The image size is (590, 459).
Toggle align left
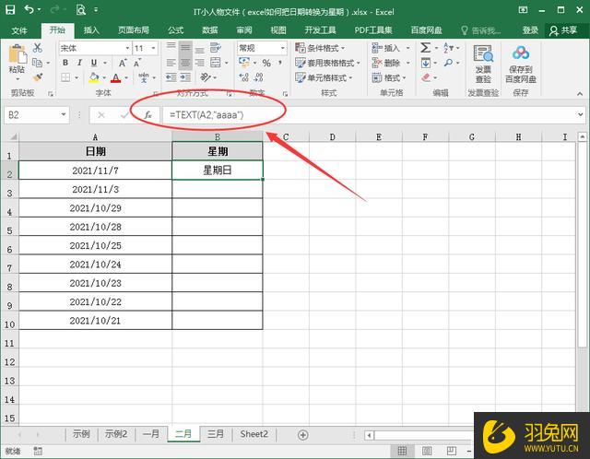pyautogui.click(x=171, y=63)
